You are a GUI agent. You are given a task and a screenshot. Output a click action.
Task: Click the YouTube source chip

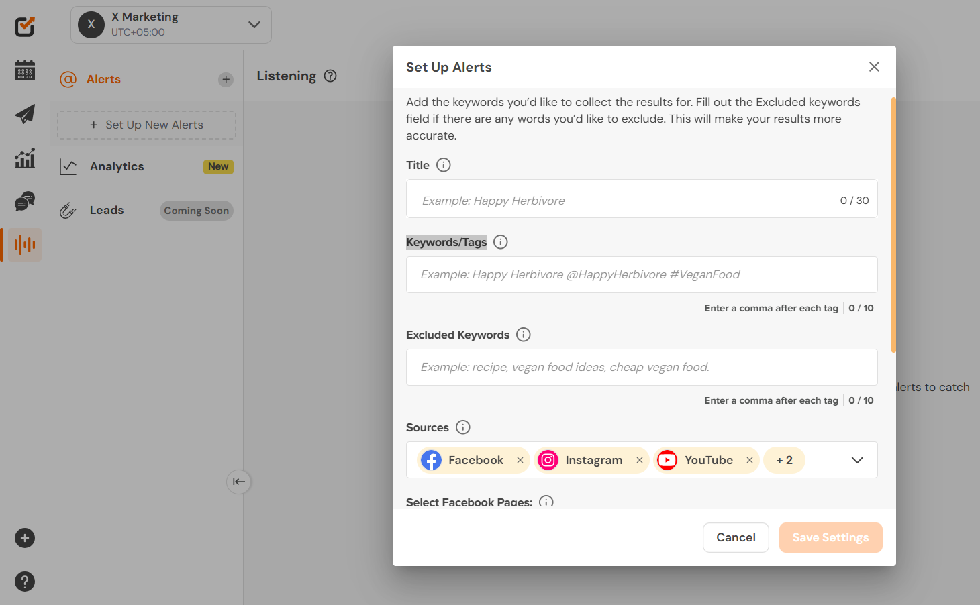click(x=706, y=460)
